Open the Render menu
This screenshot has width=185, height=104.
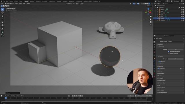tap(11, 1)
